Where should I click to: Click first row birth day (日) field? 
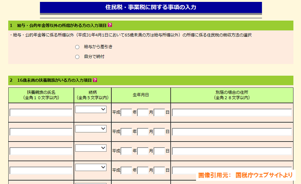(159, 113)
